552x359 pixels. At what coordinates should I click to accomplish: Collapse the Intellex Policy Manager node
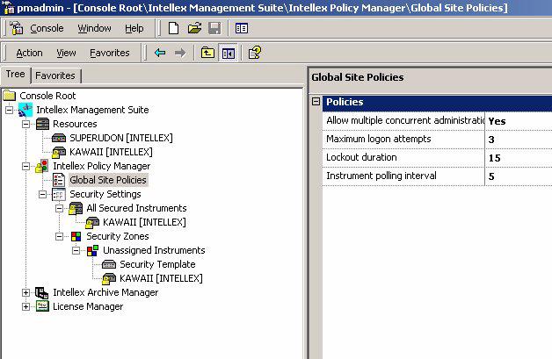25,166
